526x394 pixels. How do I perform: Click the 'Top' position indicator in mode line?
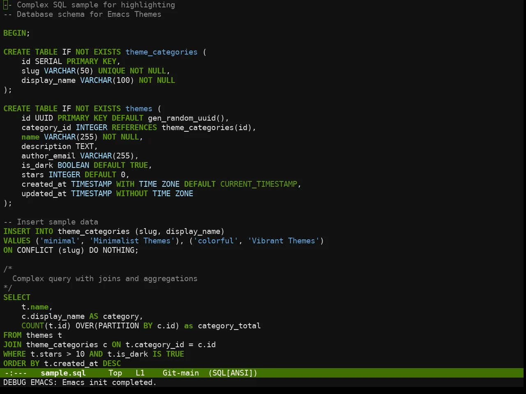click(115, 373)
